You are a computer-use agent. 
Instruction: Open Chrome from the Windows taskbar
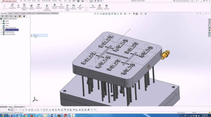click(x=25, y=116)
